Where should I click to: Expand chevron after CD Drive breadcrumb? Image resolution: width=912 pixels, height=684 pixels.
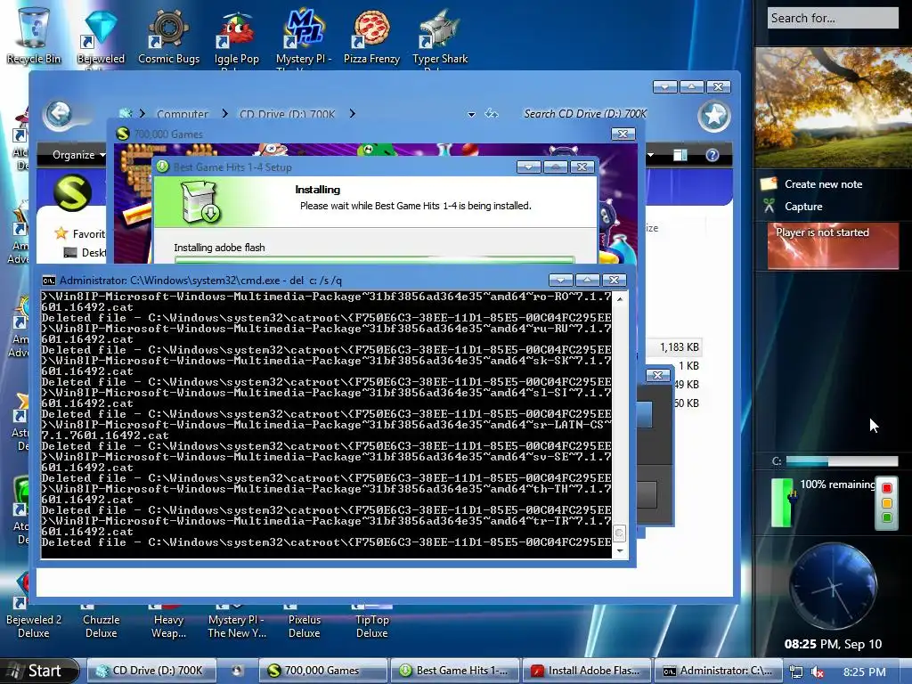pyautogui.click(x=352, y=114)
